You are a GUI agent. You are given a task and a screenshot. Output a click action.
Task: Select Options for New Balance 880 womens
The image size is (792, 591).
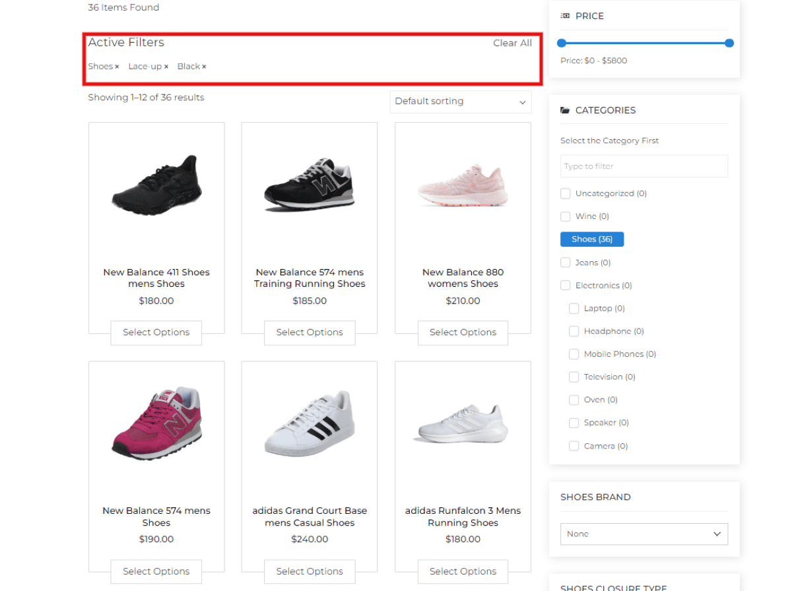pos(463,332)
